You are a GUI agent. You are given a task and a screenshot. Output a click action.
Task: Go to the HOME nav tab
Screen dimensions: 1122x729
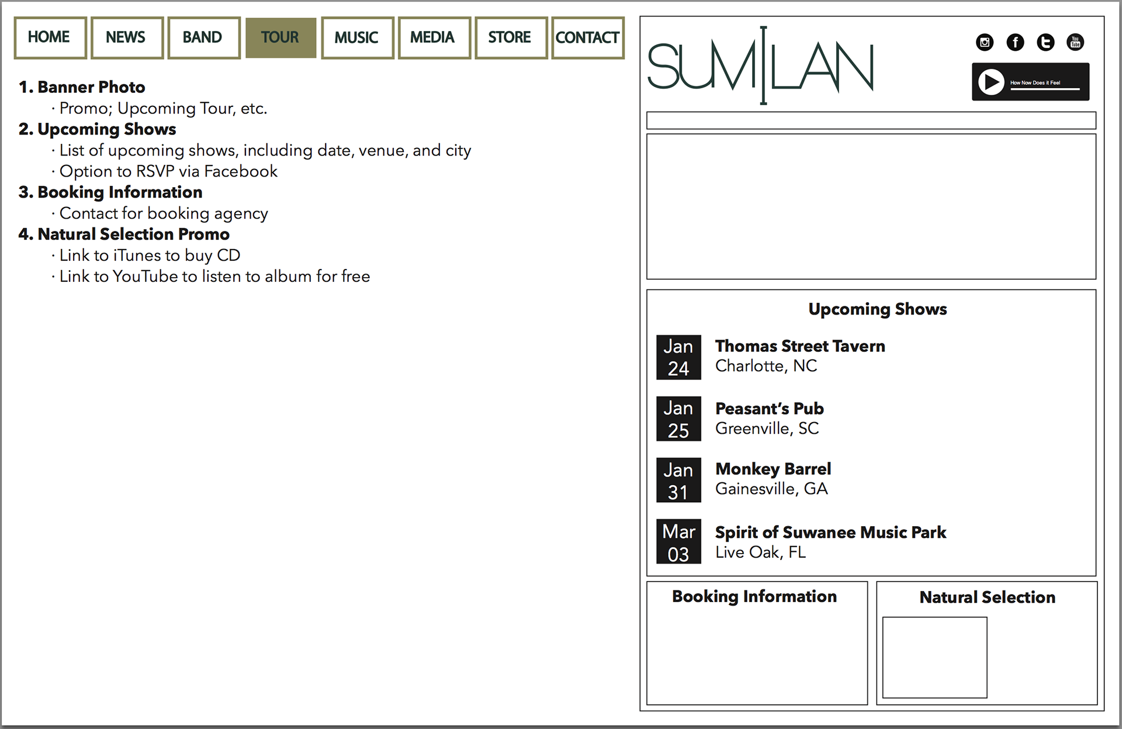(x=50, y=37)
